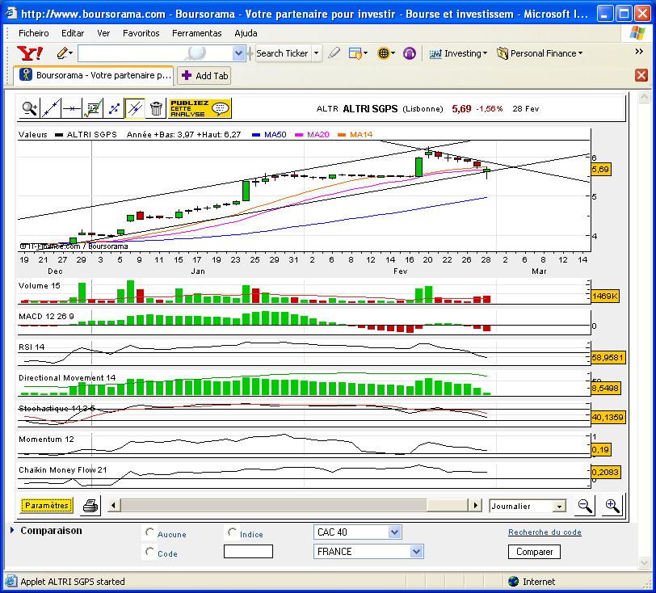Click the Recherche du code link

coord(545,532)
